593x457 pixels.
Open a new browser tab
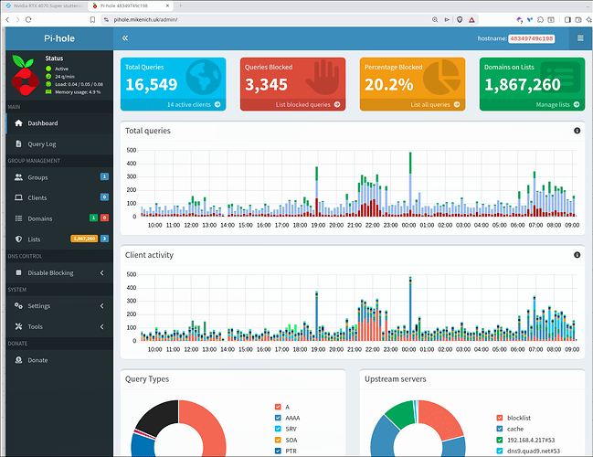(180, 5)
